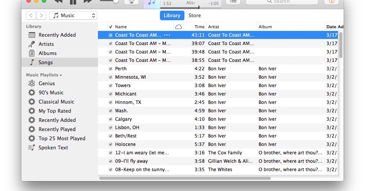Sort by the Name column
This screenshot has height=191, width=365.
[143, 27]
